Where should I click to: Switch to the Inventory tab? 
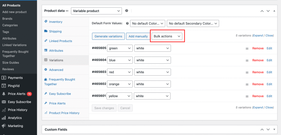55,22
